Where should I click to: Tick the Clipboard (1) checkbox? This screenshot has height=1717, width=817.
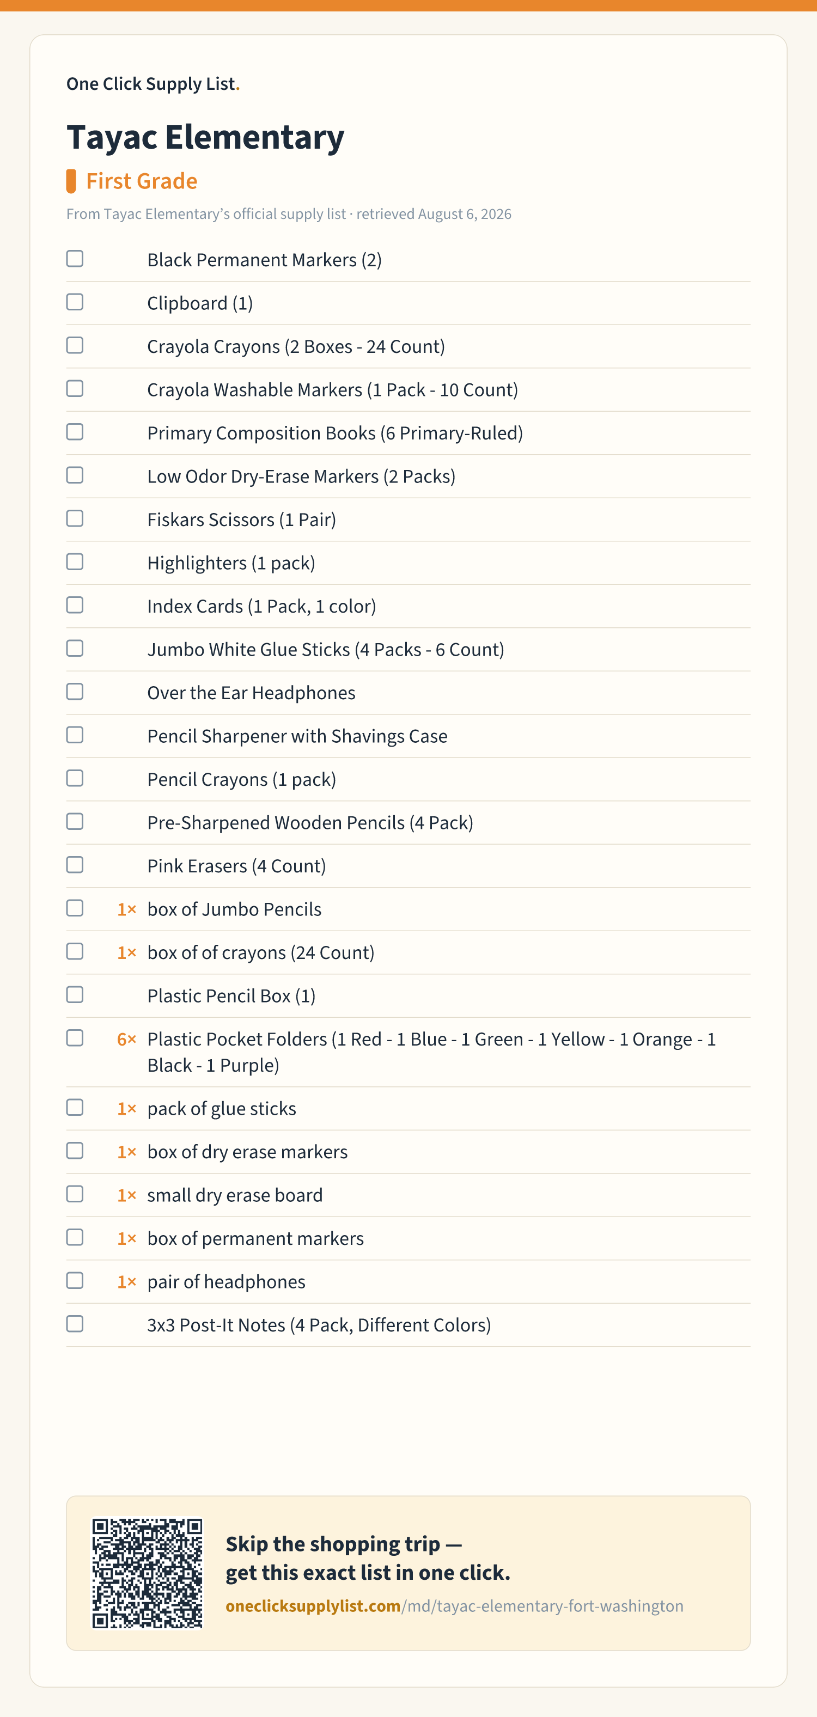[75, 302]
